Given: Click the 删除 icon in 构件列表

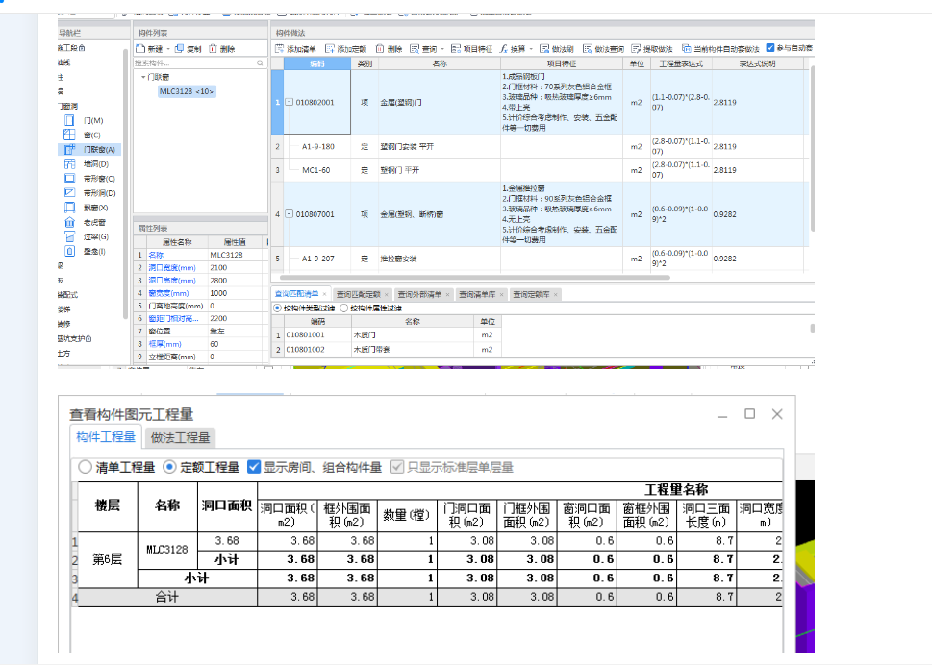Looking at the screenshot, I should click(x=213, y=49).
